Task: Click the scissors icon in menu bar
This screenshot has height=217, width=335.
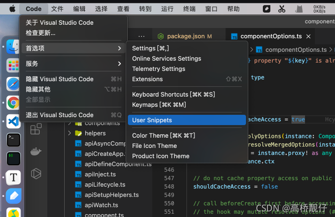Action: [x=282, y=9]
